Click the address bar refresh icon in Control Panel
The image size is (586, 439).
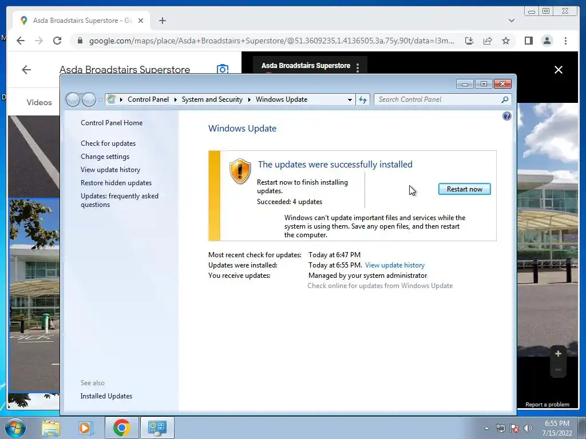[362, 99]
